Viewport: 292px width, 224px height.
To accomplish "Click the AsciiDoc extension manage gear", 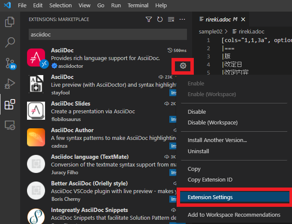I will pyautogui.click(x=183, y=66).
